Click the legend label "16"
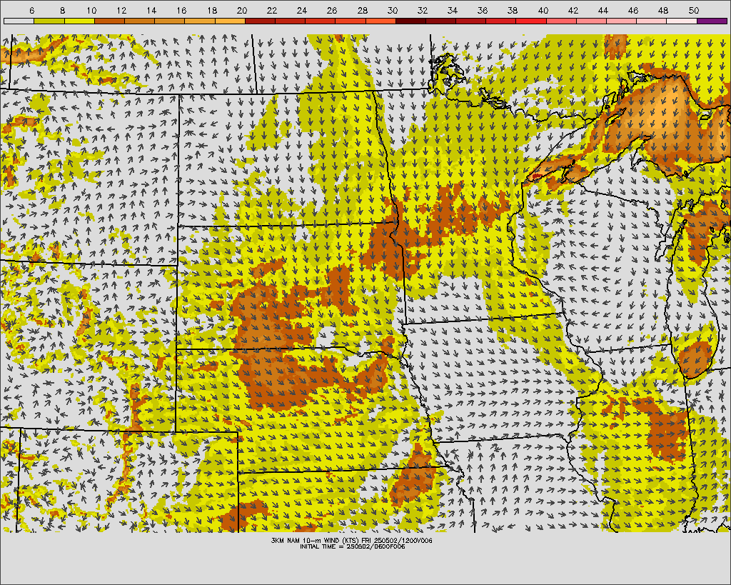 click(182, 10)
